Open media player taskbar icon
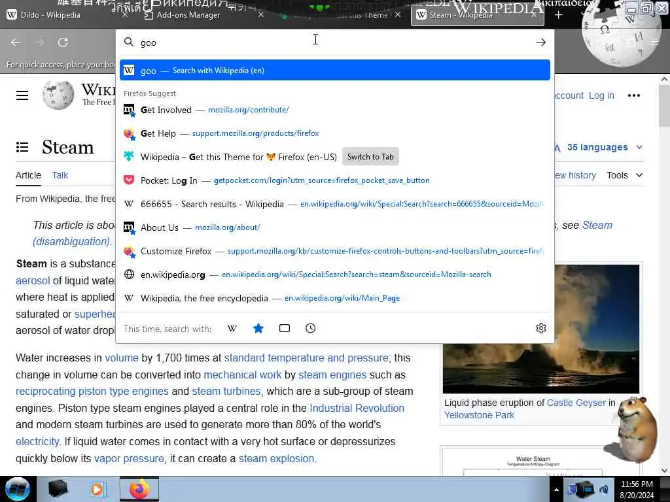The height and width of the screenshot is (502, 670). click(98, 489)
